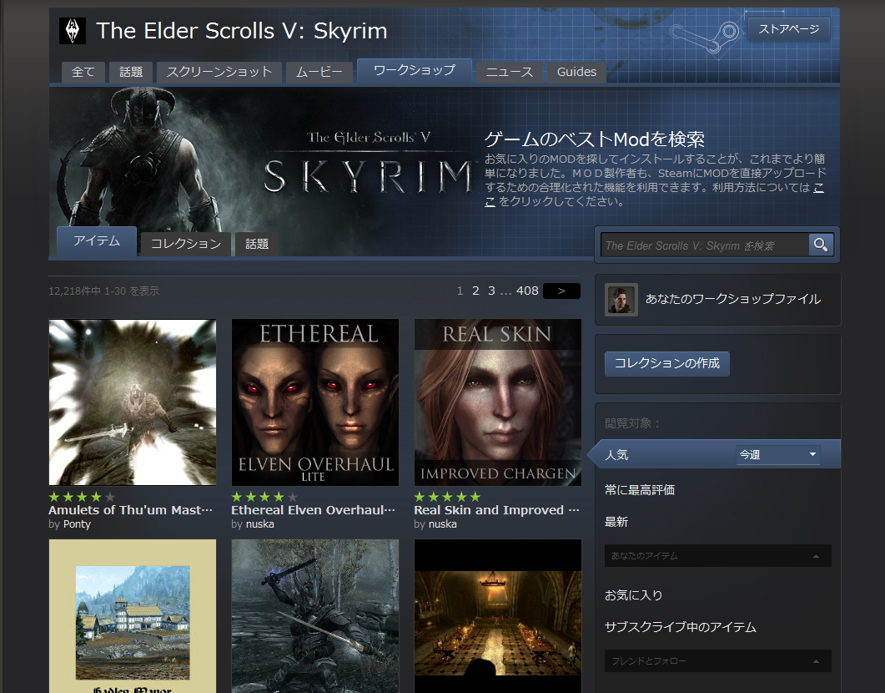Open nuska under Real Skin and Improved
The width and height of the screenshot is (885, 693).
(x=442, y=524)
